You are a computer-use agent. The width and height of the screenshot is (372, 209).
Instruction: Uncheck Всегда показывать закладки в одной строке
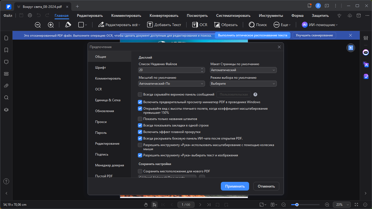click(140, 125)
